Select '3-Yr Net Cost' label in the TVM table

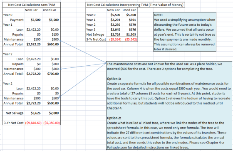[x=96, y=40]
